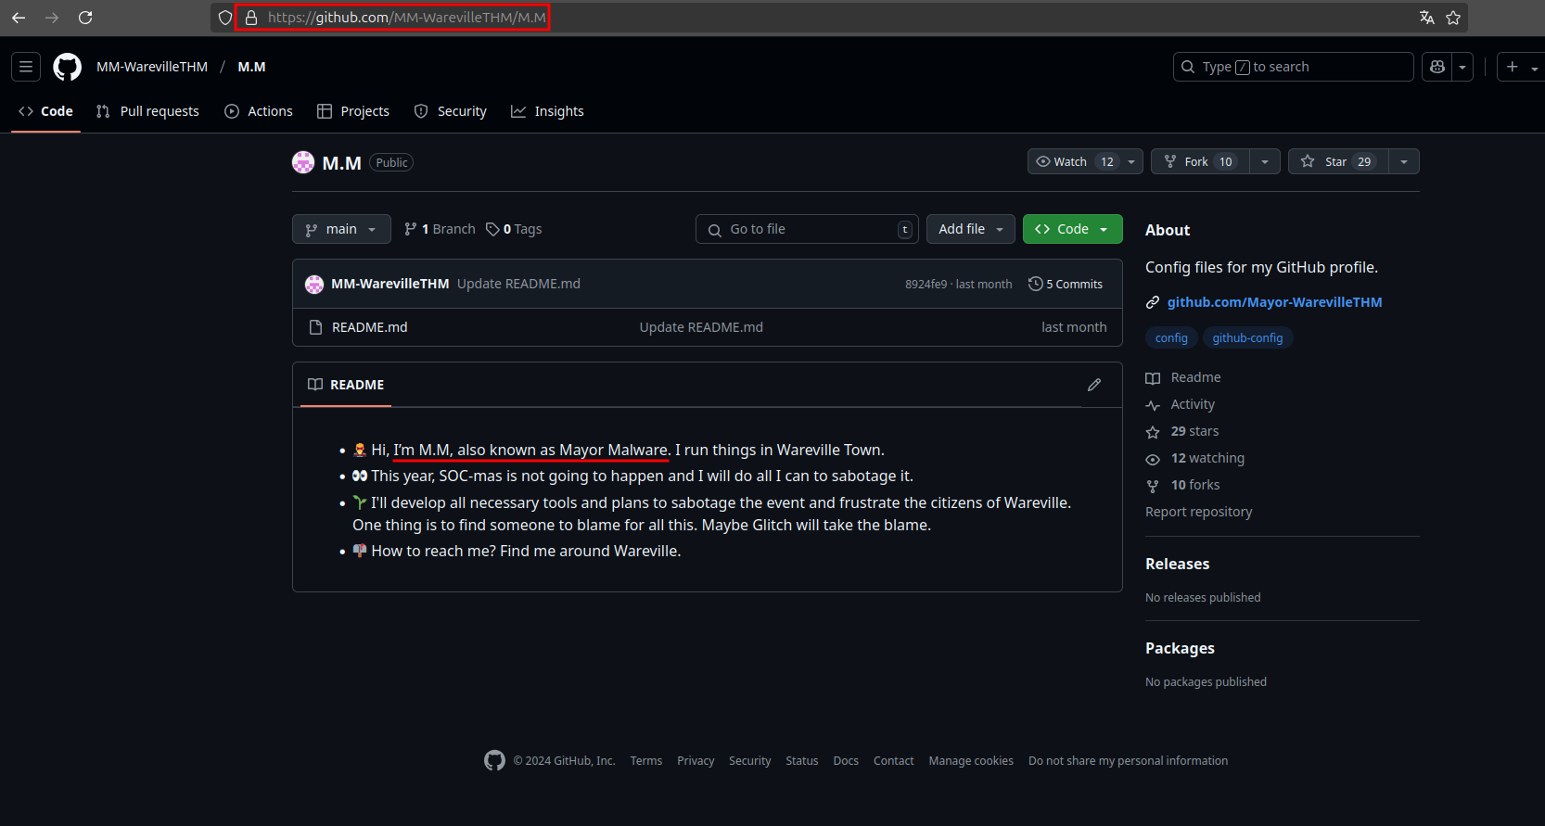Viewport: 1545px width, 826px height.
Task: Click the Go to file search field
Action: click(807, 229)
